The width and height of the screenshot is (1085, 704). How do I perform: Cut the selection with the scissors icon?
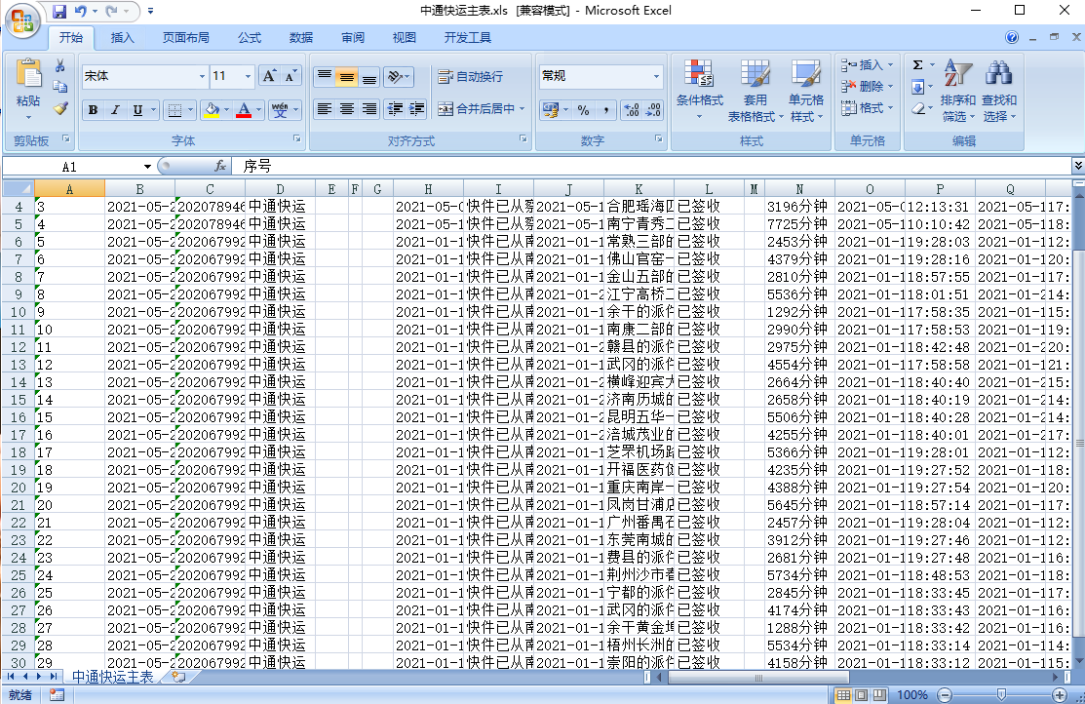[x=60, y=65]
